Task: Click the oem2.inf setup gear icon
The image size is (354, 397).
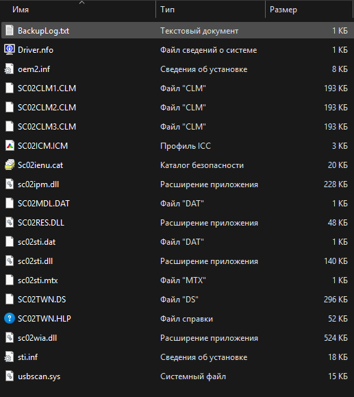Action: click(x=10, y=69)
